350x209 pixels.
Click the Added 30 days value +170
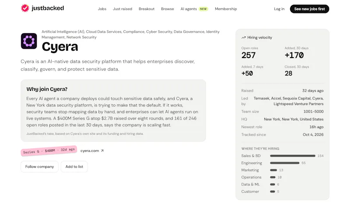pos(294,55)
